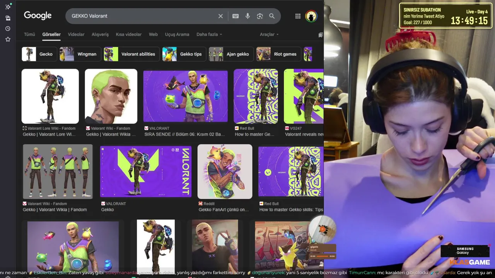Open the purple VALORANT logo Gekko image
The width and height of the screenshot is (495, 278).
coord(146,171)
